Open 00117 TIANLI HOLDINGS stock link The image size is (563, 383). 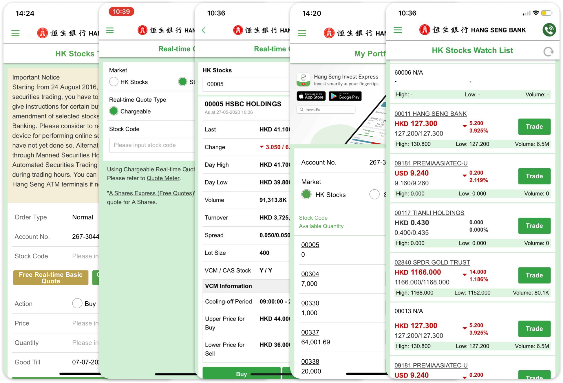(x=429, y=213)
